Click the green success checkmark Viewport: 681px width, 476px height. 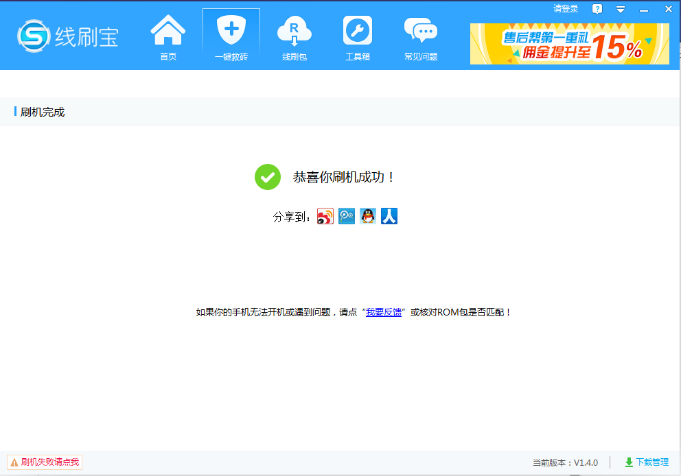pos(268,177)
